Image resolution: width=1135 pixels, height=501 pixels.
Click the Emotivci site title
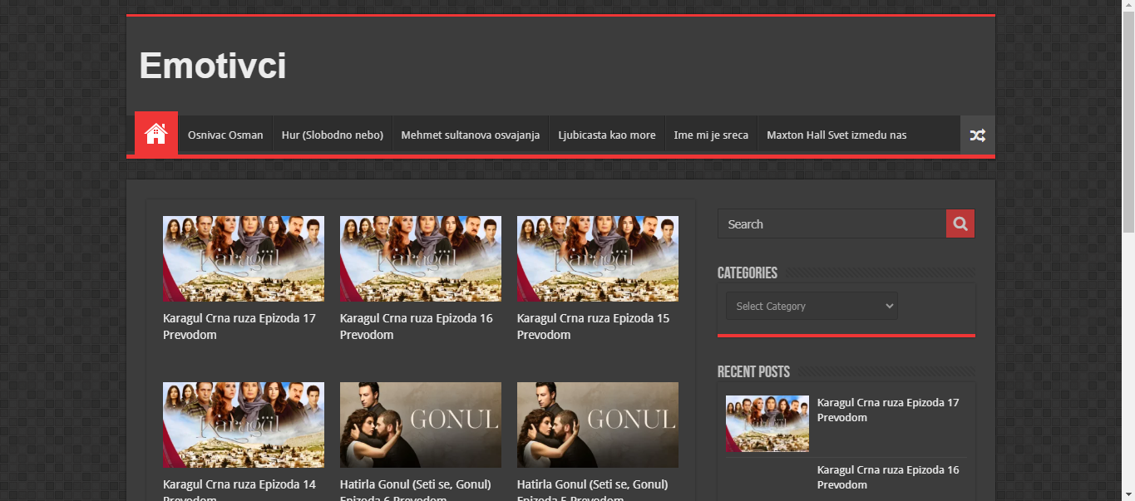click(213, 66)
